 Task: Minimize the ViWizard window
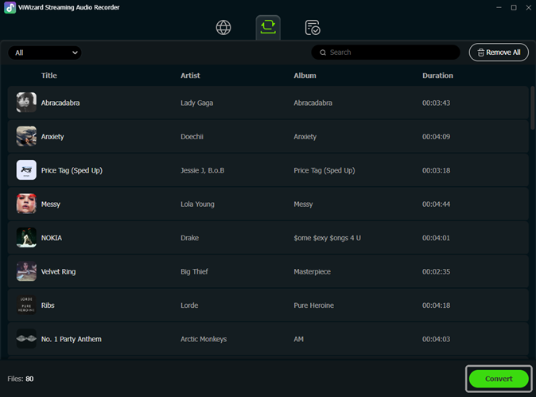pyautogui.click(x=499, y=7)
